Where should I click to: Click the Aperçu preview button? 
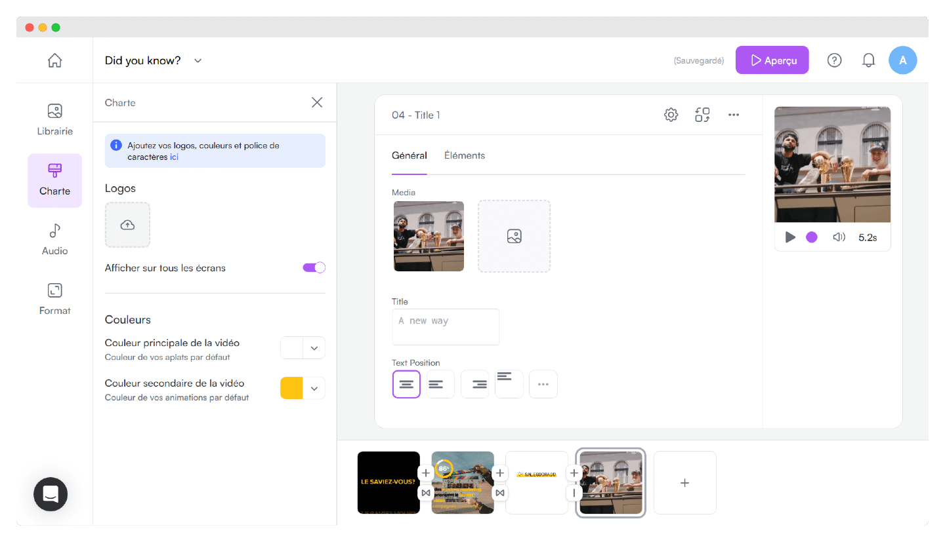coord(772,60)
